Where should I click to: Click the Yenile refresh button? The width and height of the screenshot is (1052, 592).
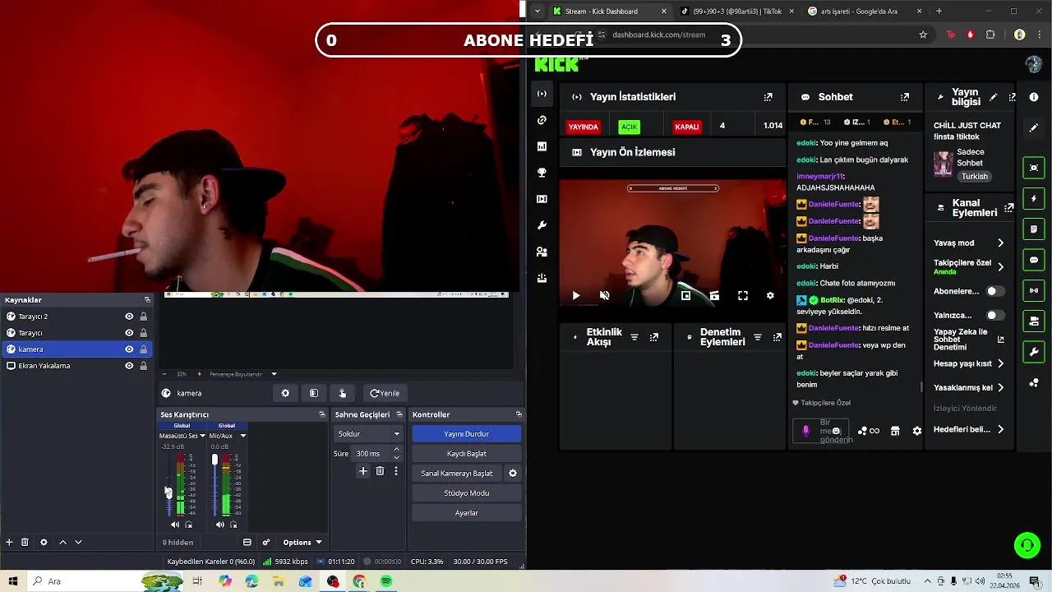pos(385,393)
